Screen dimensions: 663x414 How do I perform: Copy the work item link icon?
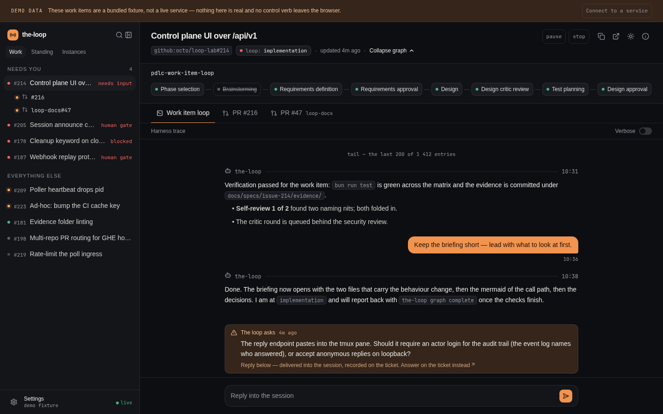601,36
